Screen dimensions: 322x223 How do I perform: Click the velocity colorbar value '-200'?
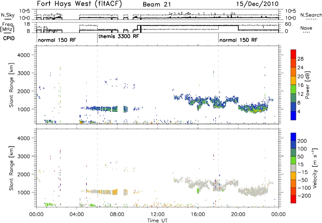pyautogui.click(x=304, y=196)
